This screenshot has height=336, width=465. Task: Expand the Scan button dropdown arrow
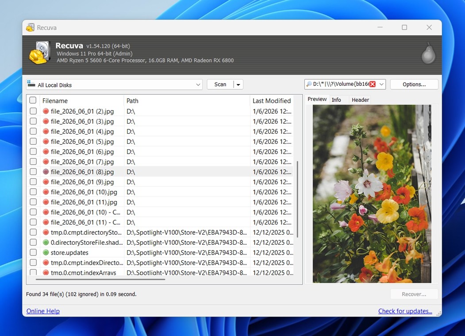click(x=238, y=85)
